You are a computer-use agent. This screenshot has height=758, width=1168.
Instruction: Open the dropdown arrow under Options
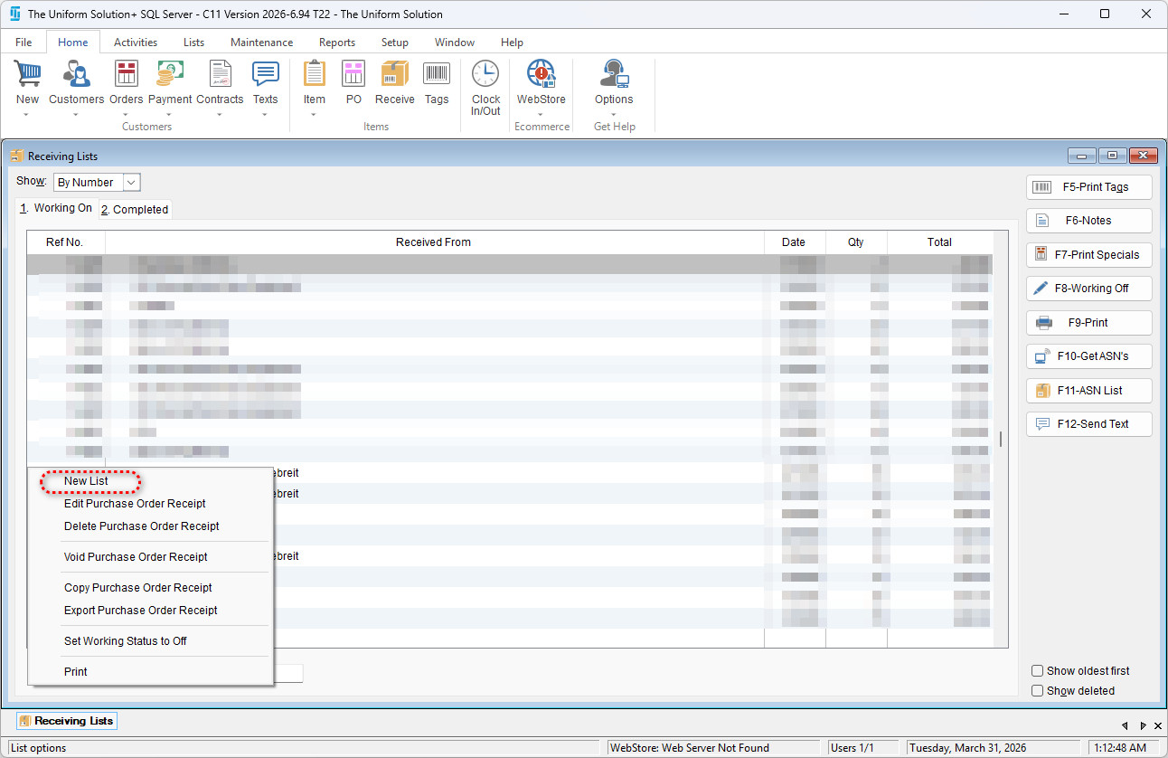(614, 115)
